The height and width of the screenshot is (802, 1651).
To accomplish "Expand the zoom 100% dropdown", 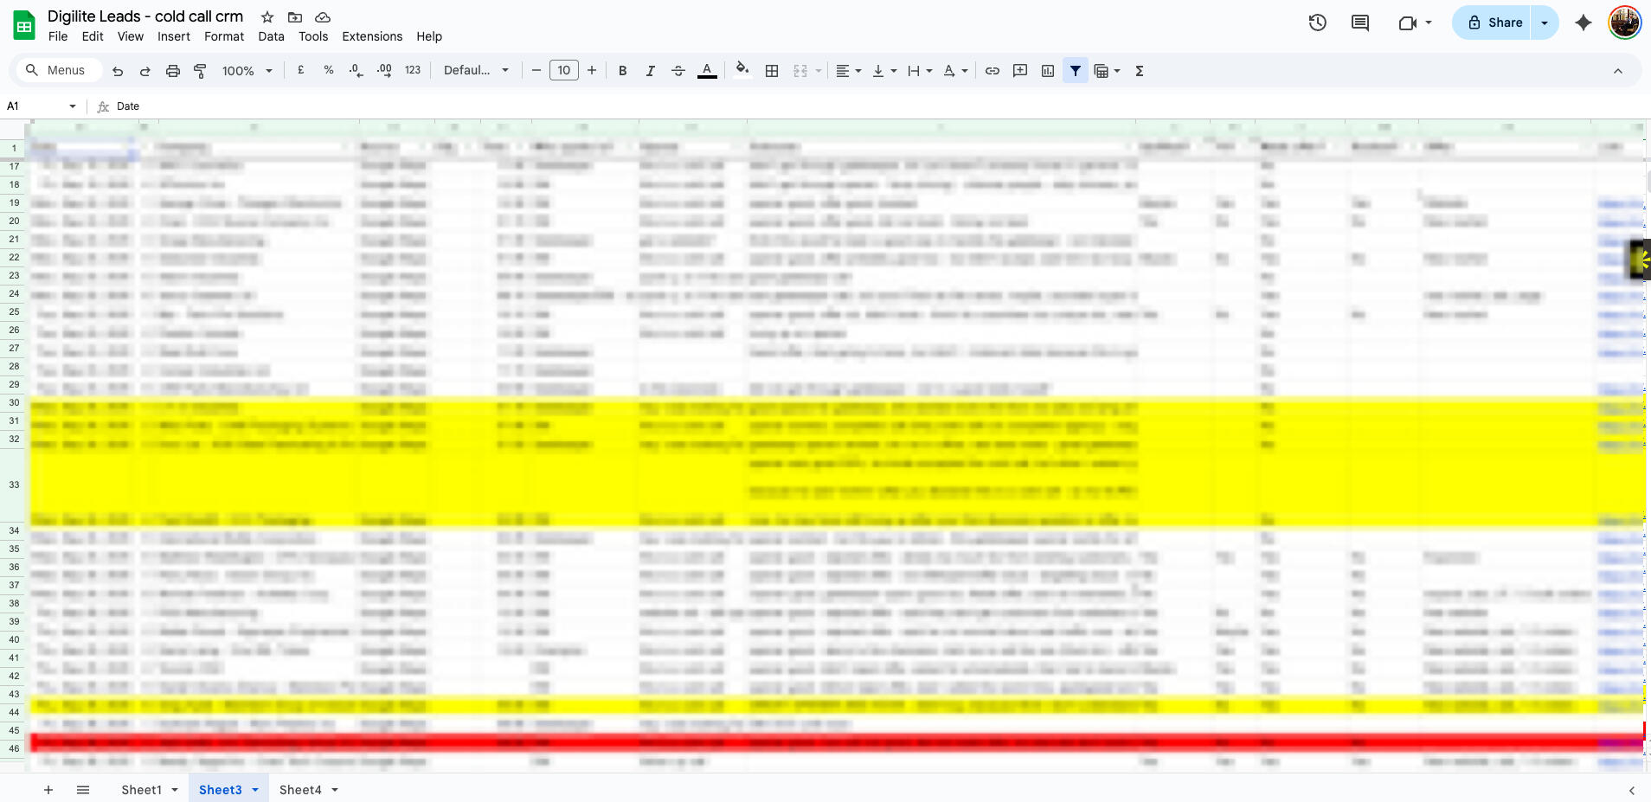I will [x=247, y=71].
